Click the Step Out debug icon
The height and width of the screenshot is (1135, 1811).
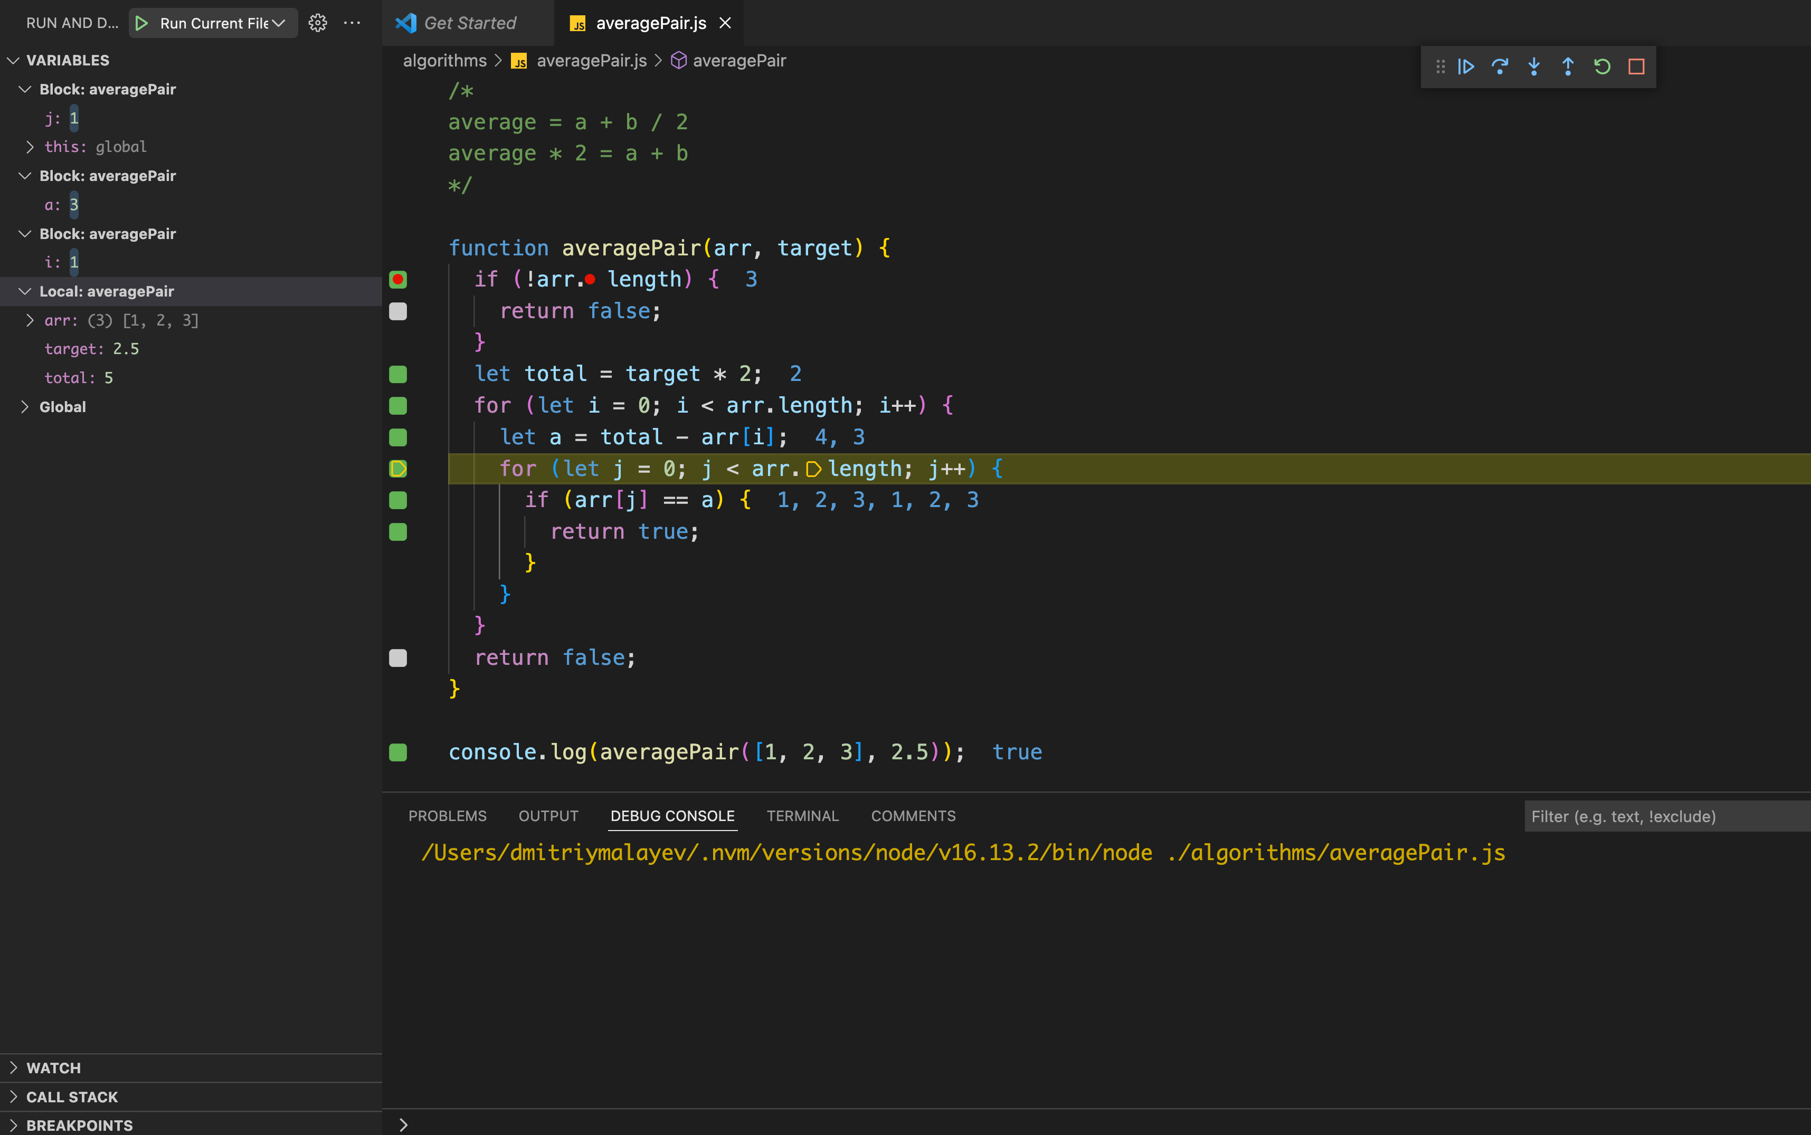click(1568, 67)
